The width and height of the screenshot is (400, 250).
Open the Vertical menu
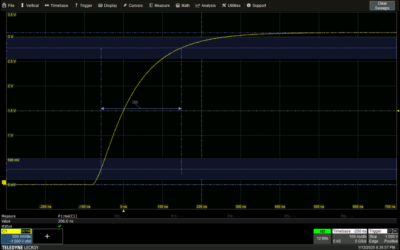coord(30,5)
